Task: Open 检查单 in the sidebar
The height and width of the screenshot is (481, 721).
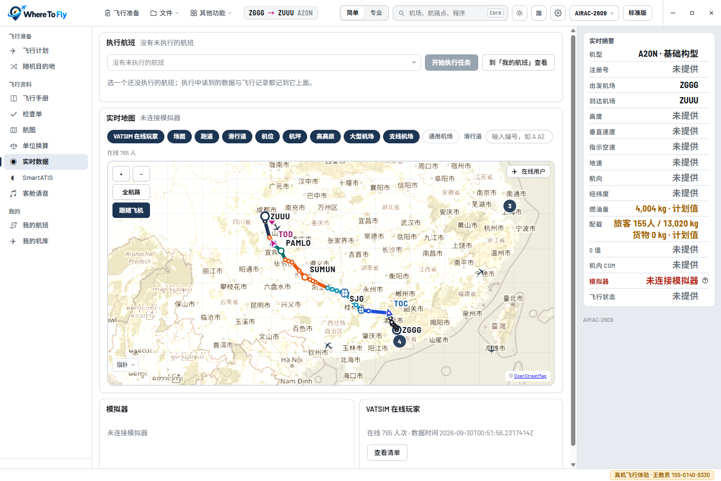Action: pos(46,114)
